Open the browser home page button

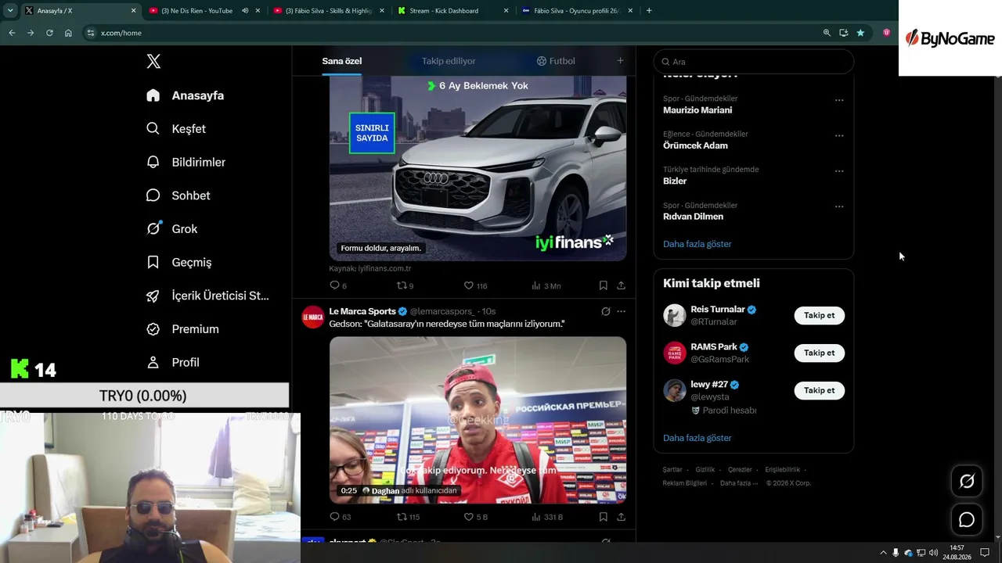pyautogui.click(x=68, y=33)
